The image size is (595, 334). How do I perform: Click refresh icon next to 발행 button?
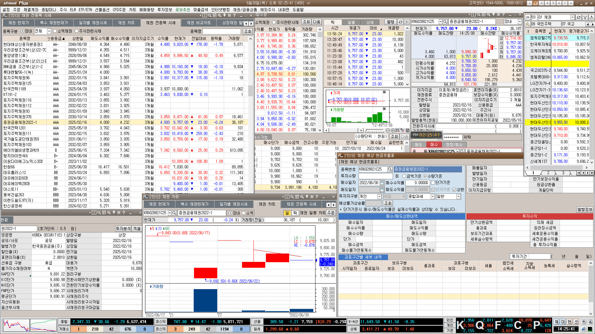400,22
